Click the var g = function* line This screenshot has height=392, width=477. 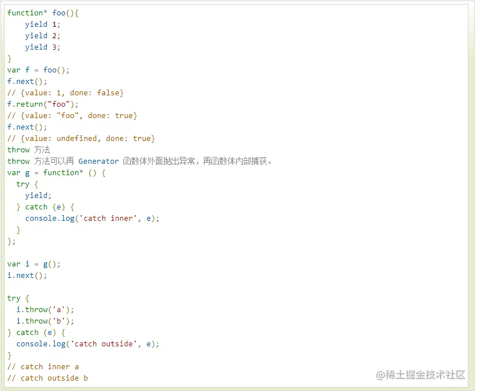43,172
